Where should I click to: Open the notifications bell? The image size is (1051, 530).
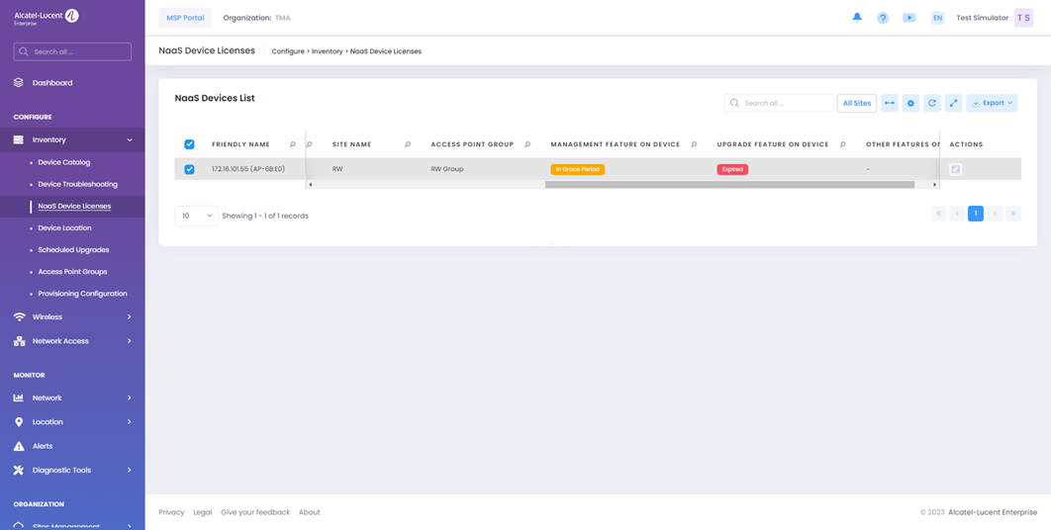pyautogui.click(x=857, y=18)
